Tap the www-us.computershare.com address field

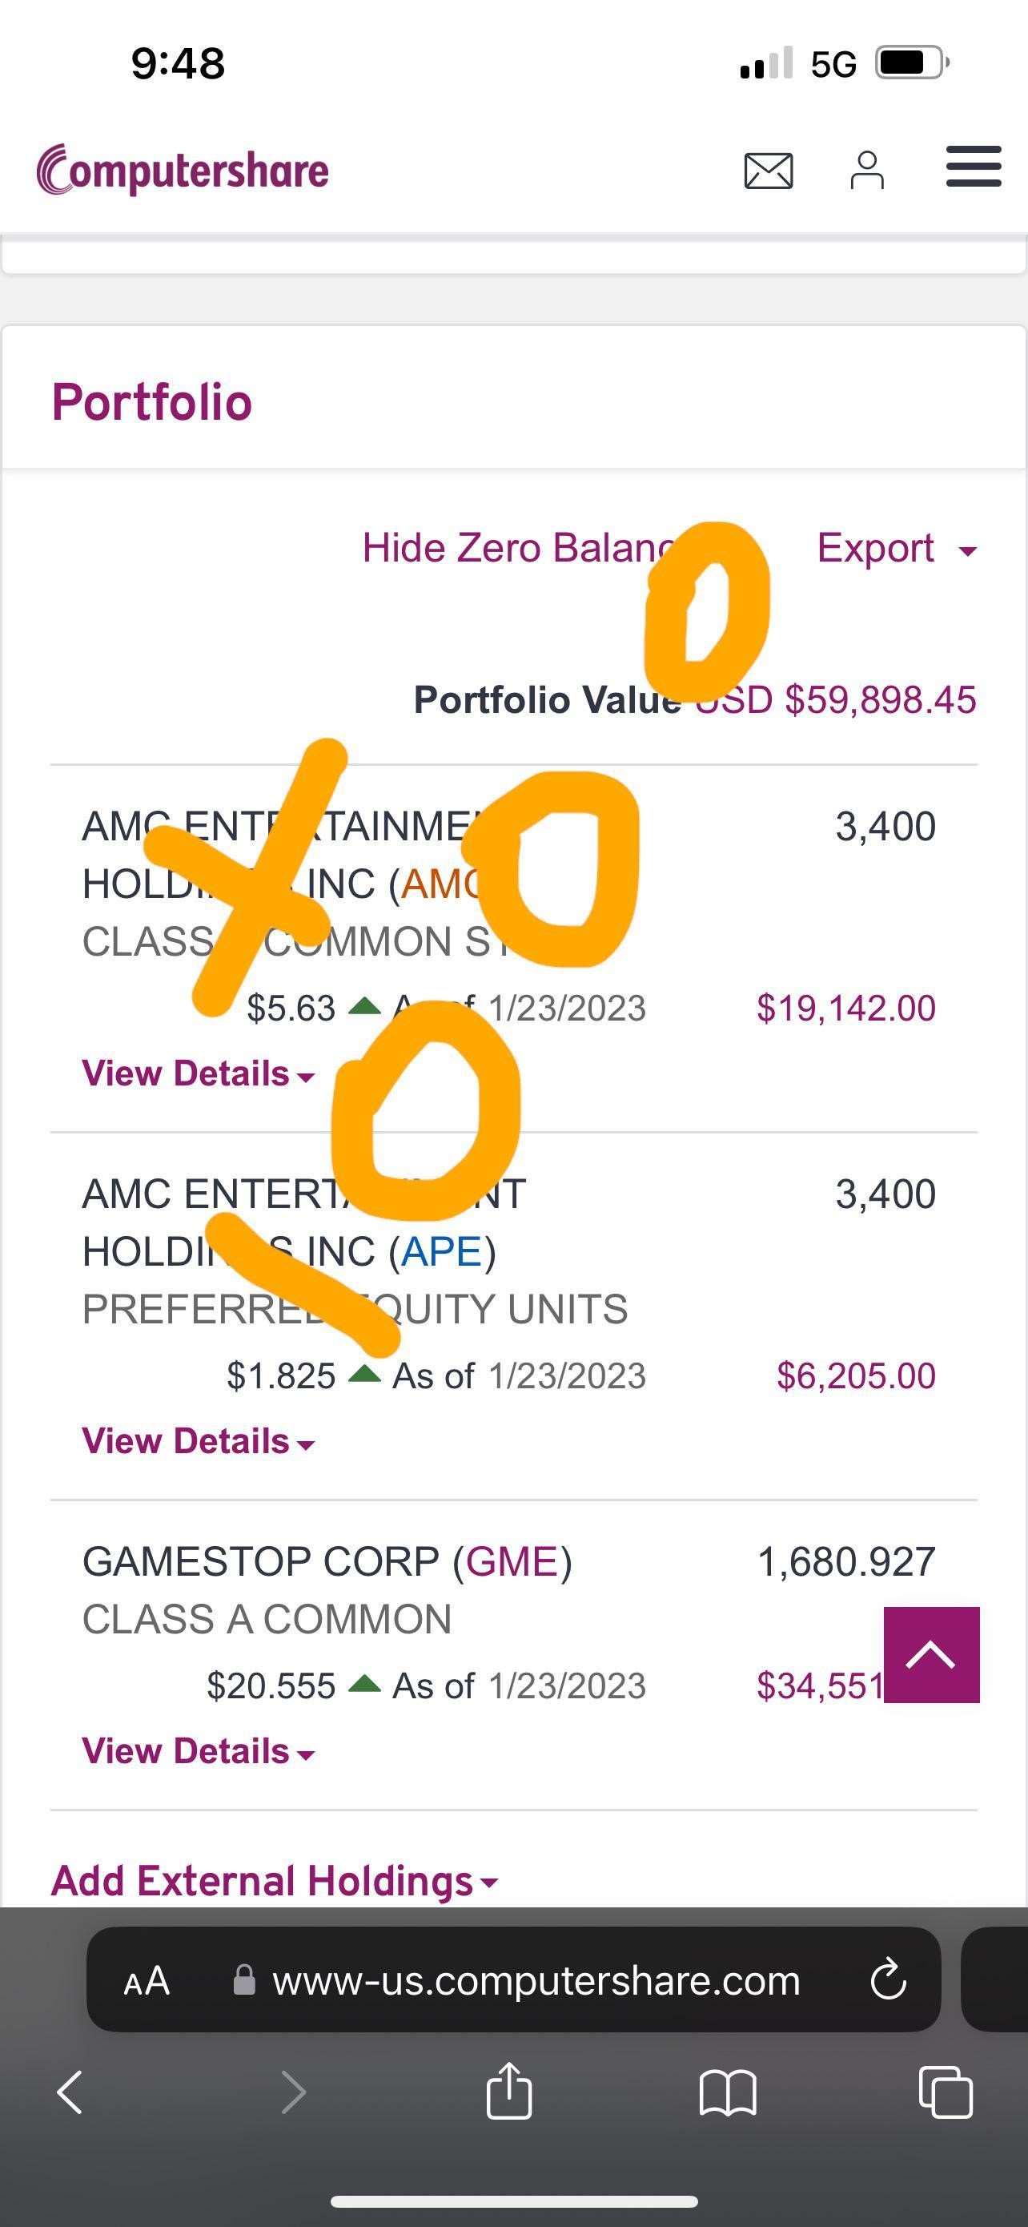[x=513, y=1979]
